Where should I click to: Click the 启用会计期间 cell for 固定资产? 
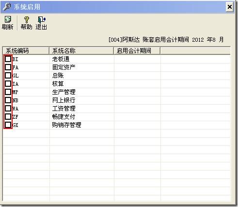(x=137, y=67)
